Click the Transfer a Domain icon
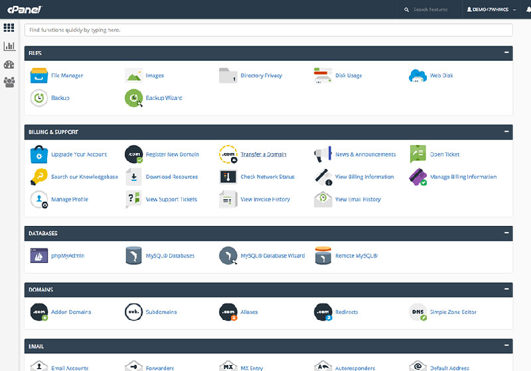The image size is (531, 371). pyautogui.click(x=228, y=154)
